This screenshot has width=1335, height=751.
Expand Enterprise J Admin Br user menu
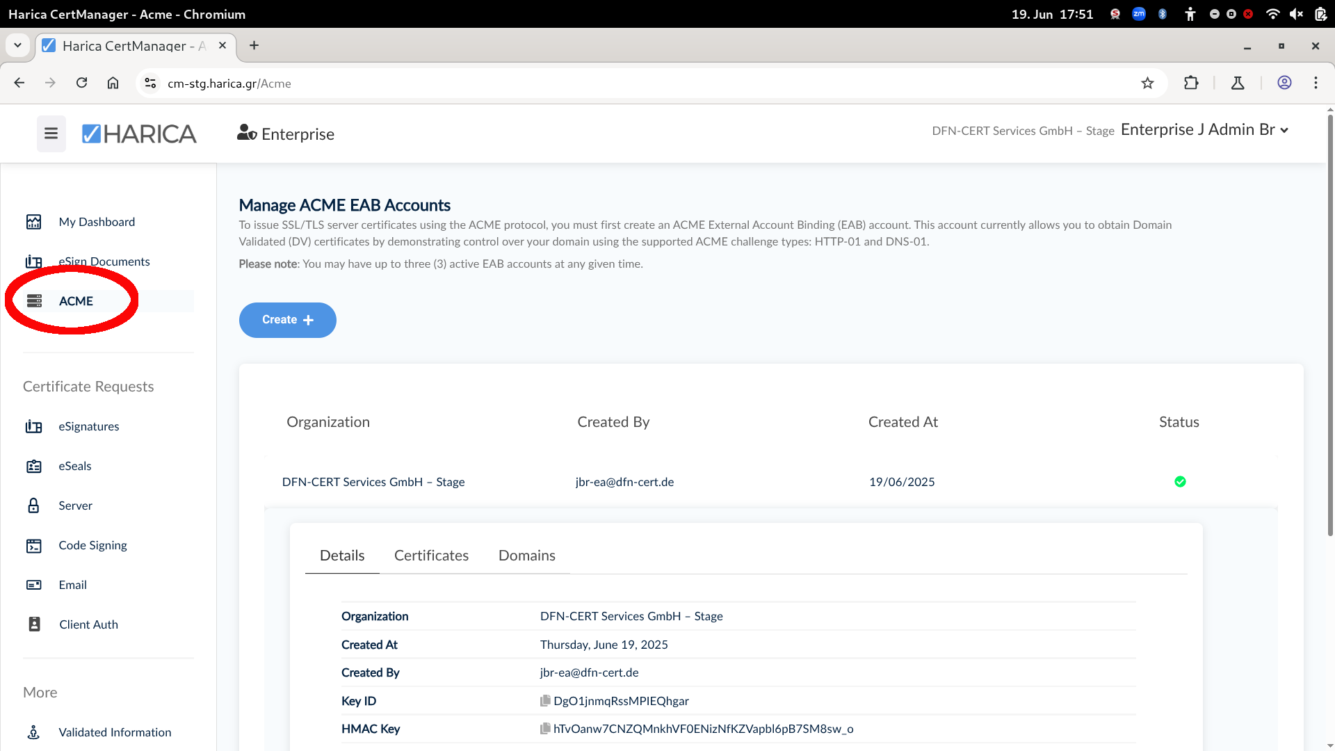[x=1205, y=130]
